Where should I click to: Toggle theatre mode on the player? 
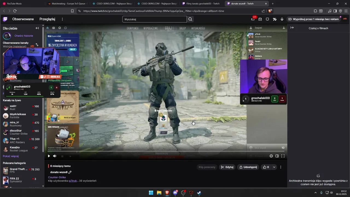coord(277,156)
